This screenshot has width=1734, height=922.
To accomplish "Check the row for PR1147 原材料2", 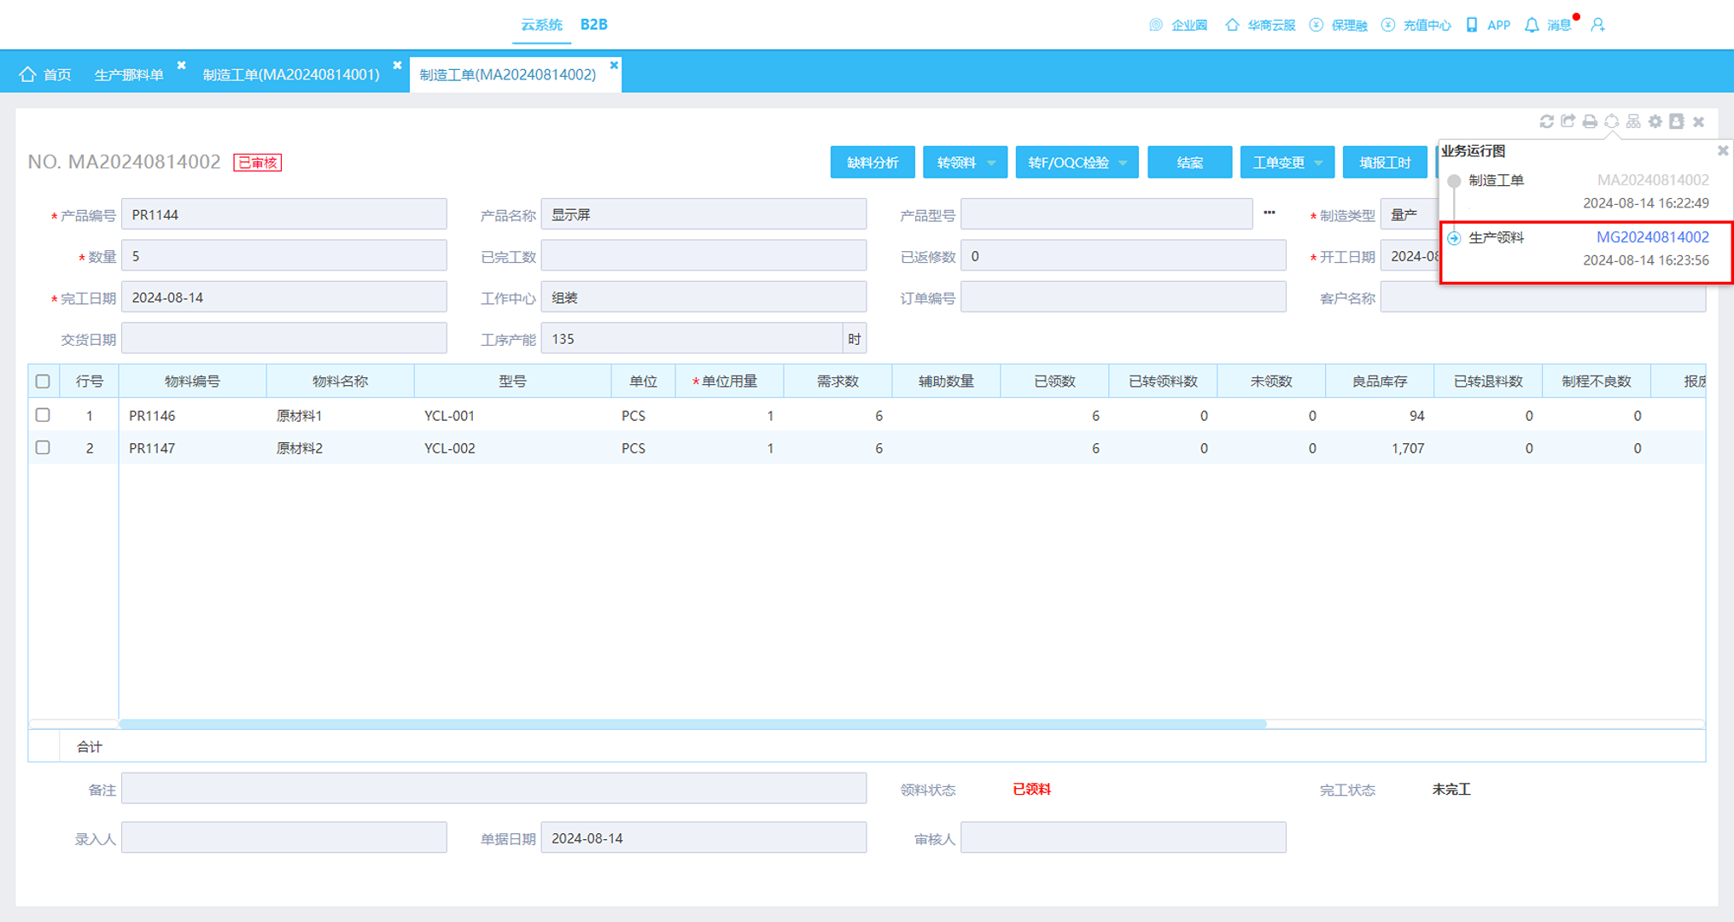I will point(43,447).
